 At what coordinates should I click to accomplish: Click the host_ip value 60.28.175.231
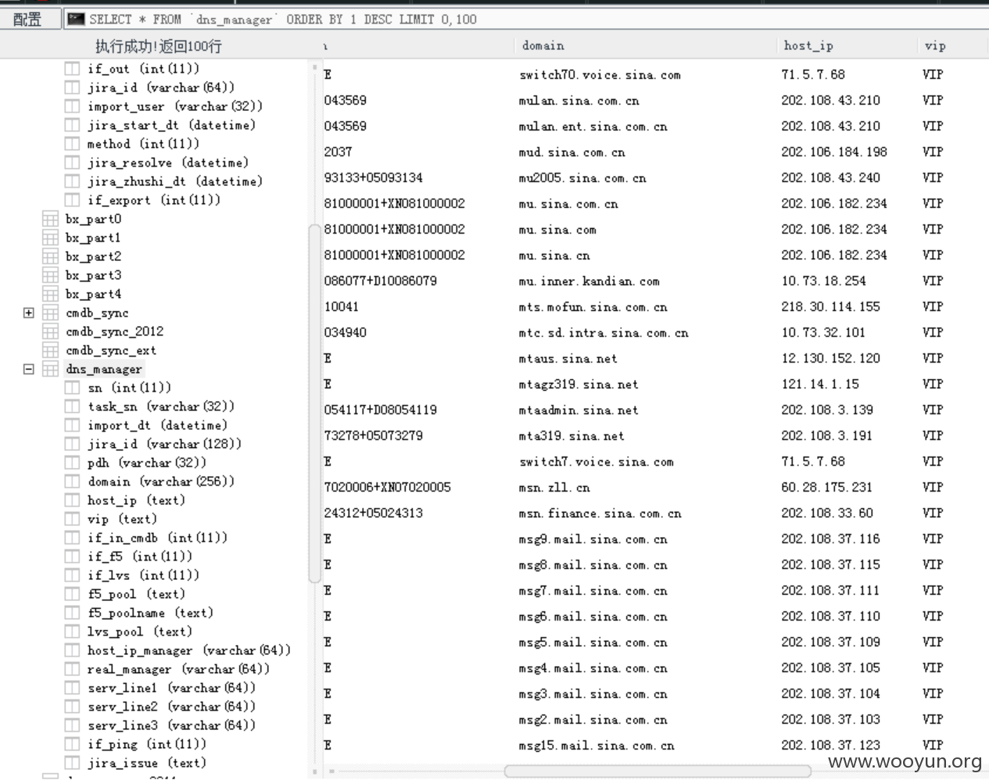[826, 487]
